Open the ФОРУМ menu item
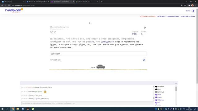This screenshot has height=111, width=198. click(192, 17)
